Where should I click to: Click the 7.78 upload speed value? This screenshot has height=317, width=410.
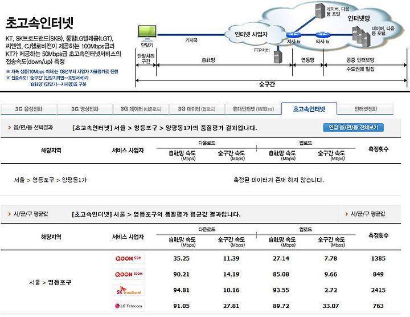click(x=330, y=258)
